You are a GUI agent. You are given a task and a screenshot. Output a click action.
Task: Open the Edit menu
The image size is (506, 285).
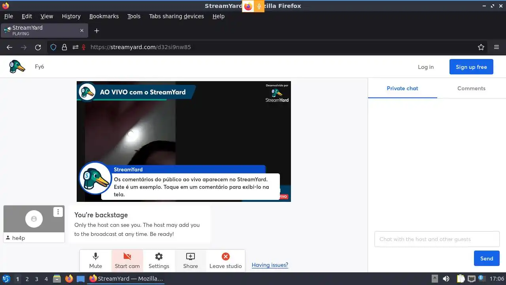27,16
